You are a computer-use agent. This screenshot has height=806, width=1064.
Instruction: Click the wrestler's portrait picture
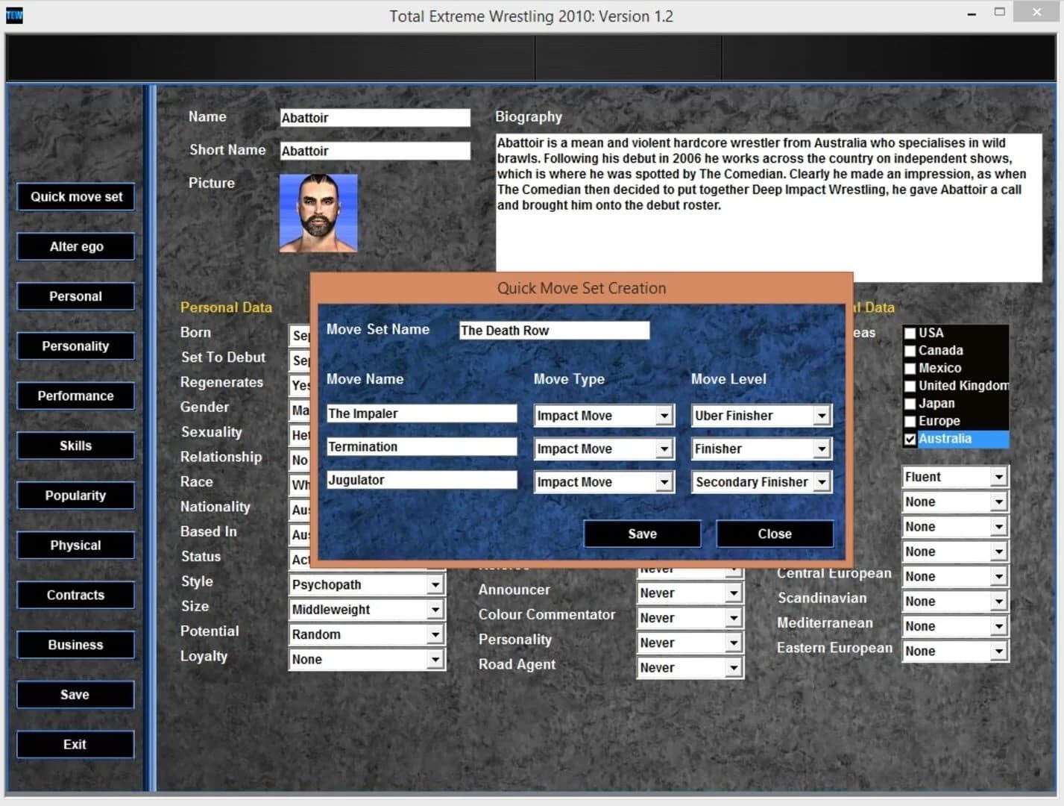318,213
